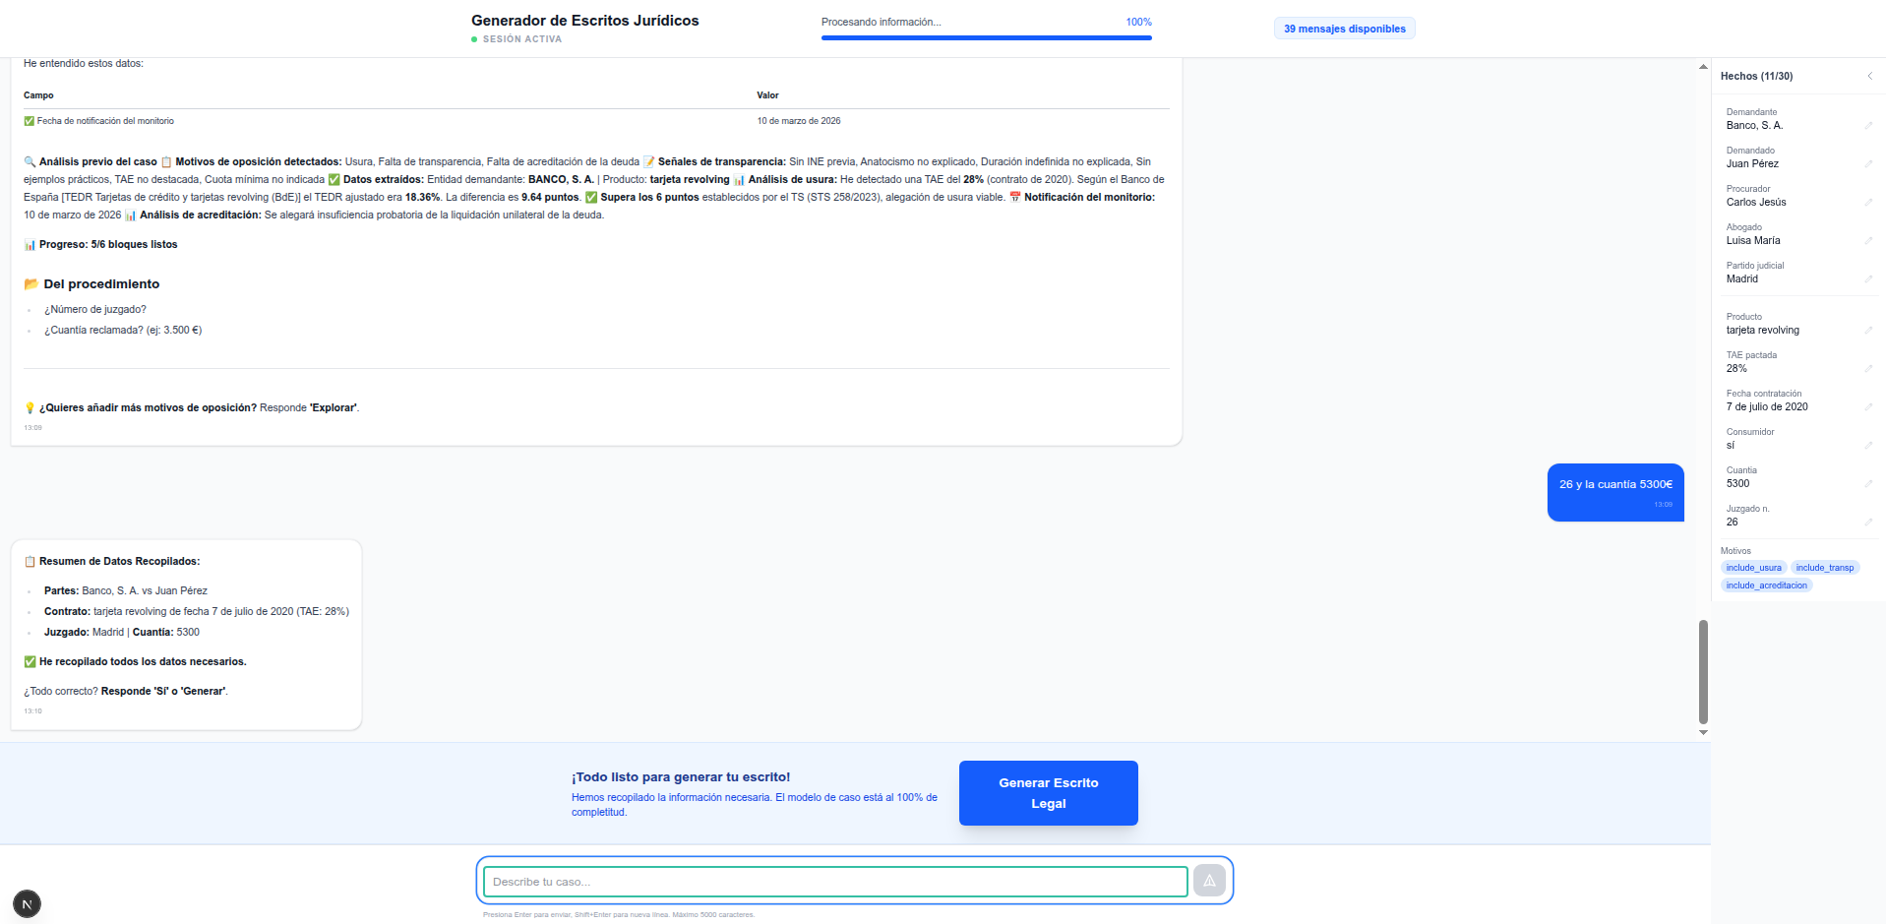Click the Procesando información progress bar
The image size is (1886, 924).
987,37
